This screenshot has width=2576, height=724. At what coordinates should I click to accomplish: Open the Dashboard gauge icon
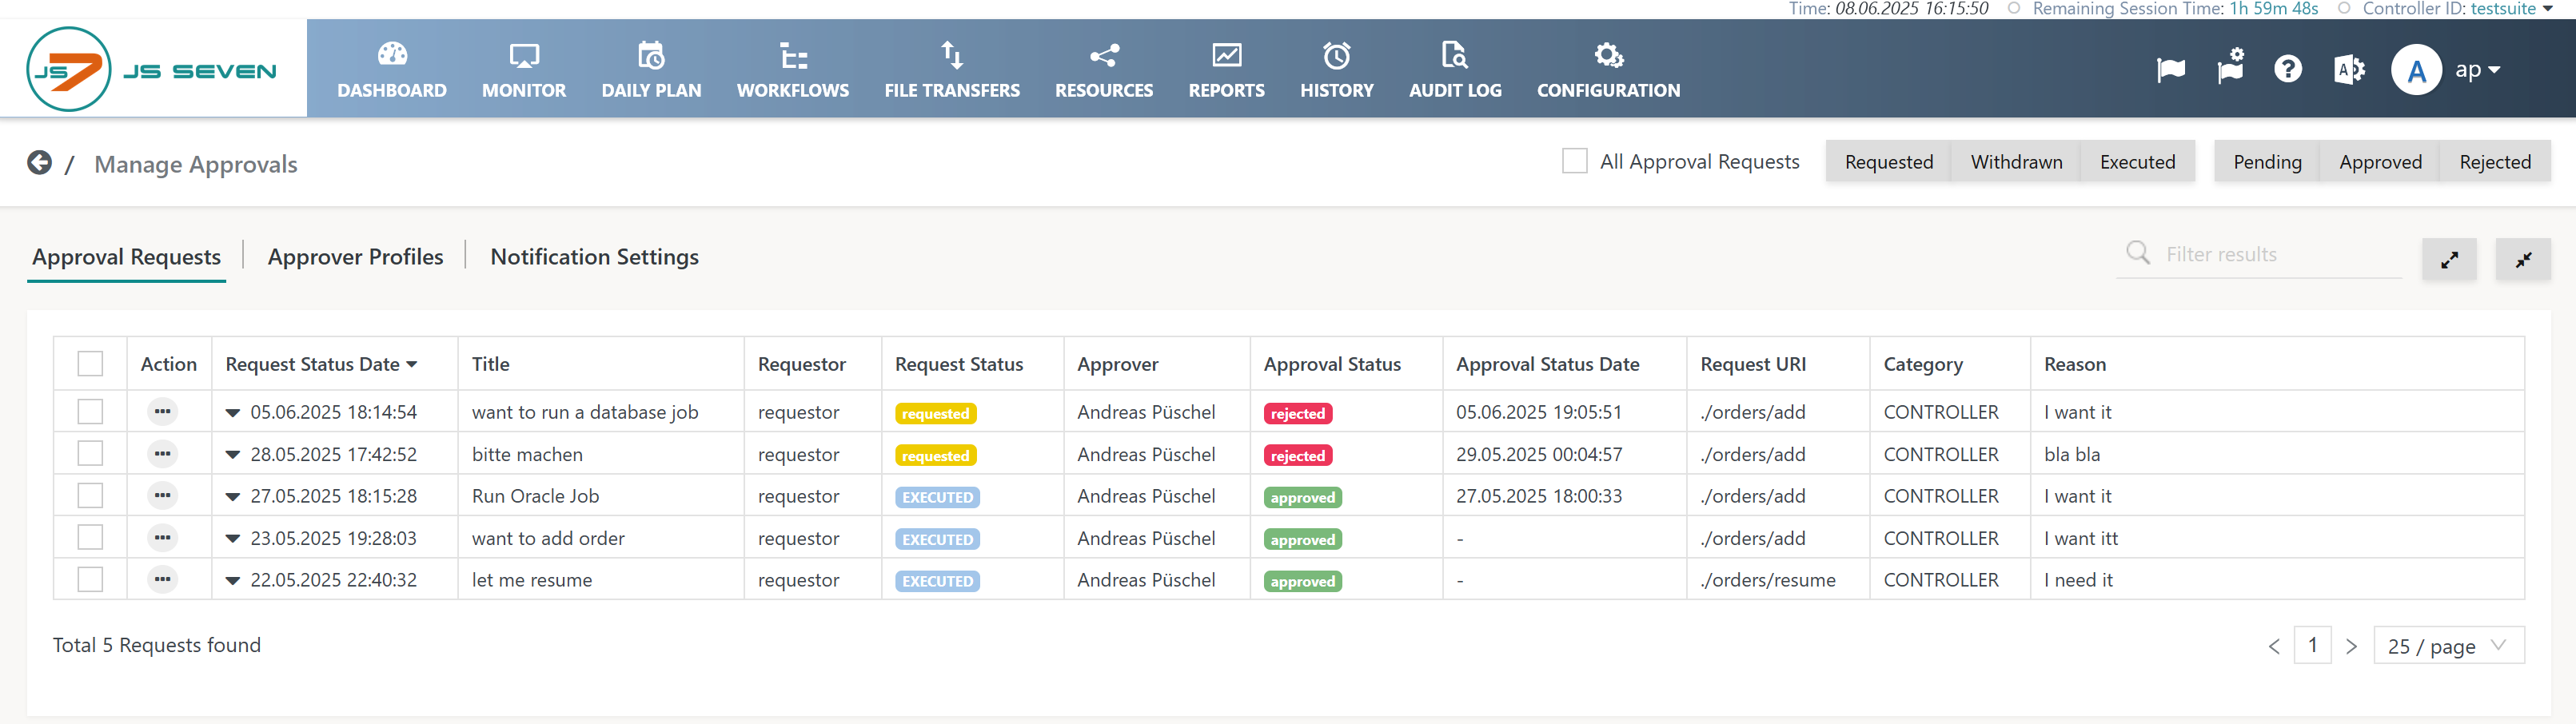point(392,56)
